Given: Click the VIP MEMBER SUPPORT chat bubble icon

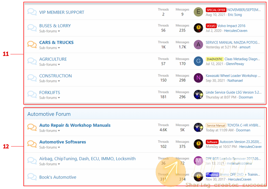Looking at the screenshot, I should pos(32,12).
